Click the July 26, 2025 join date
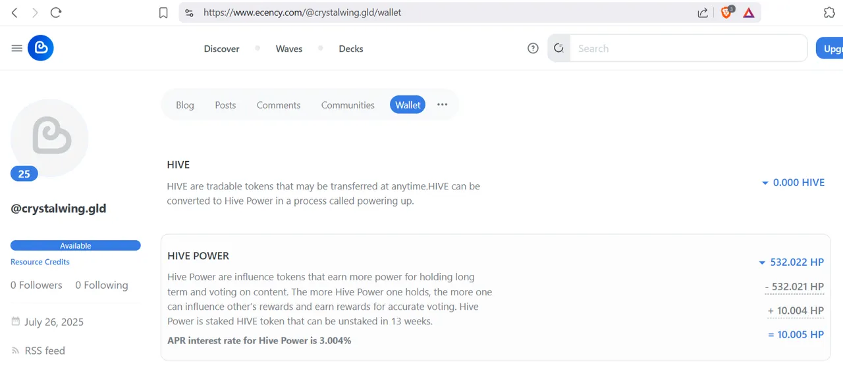Image resolution: width=843 pixels, height=373 pixels. (x=54, y=322)
